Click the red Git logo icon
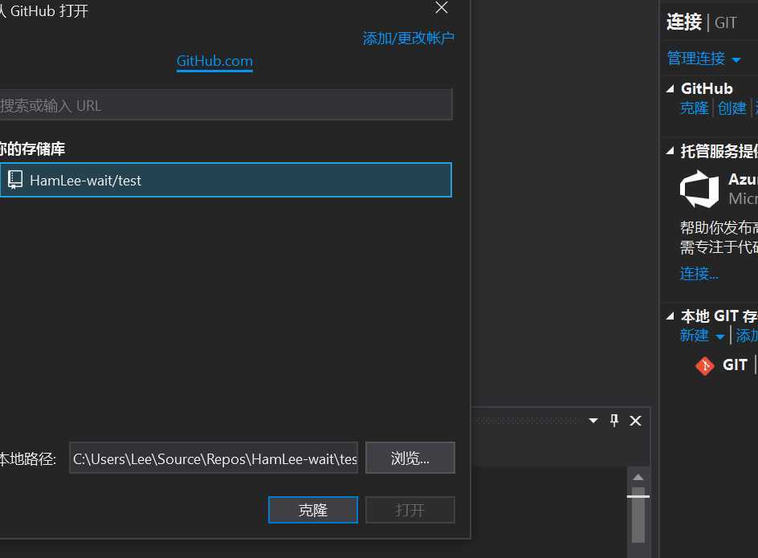Image resolution: width=758 pixels, height=558 pixels. coord(705,365)
